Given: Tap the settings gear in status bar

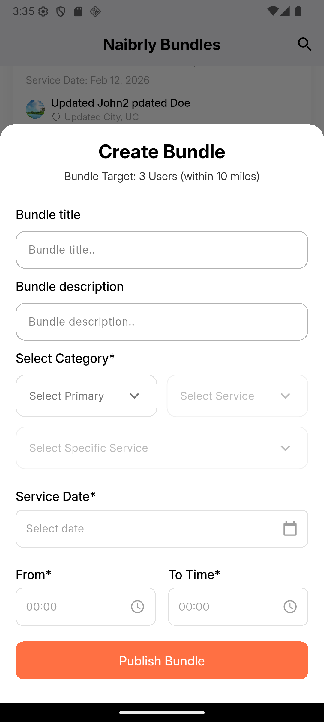Looking at the screenshot, I should click(43, 12).
